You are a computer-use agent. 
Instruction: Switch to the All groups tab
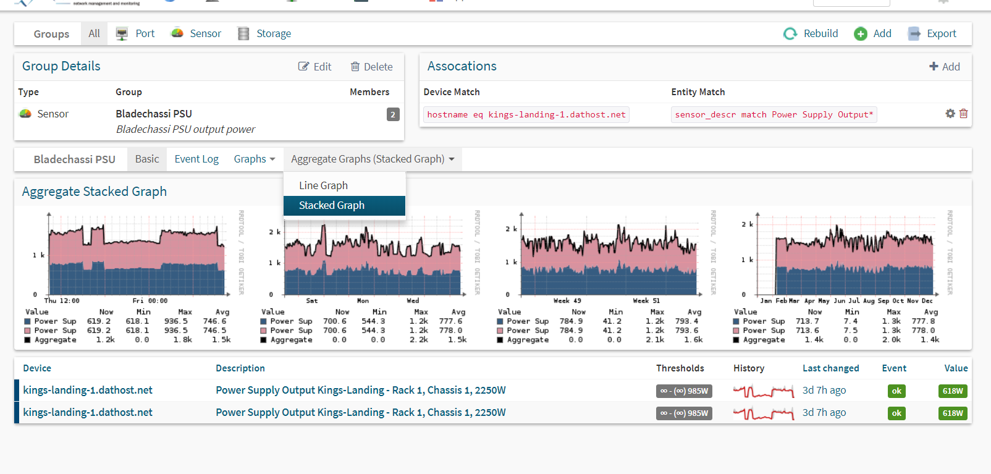[94, 33]
